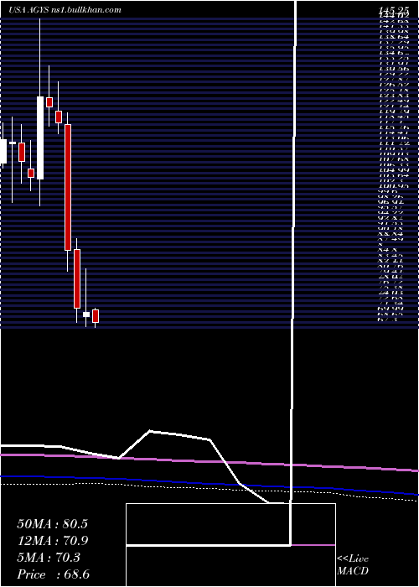
Task: Click the 'USA AGYS ns1.bullkhan.com' chart title
Action: click(x=65, y=10)
